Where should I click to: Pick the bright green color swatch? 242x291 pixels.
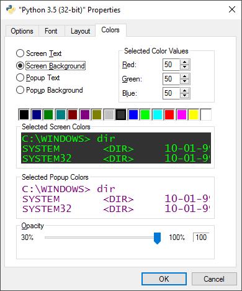click(x=145, y=114)
